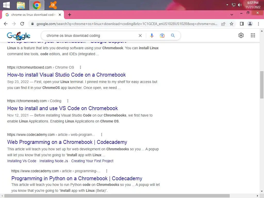Open the Chrome three-dot menu
The width and height of the screenshot is (264, 198).
[258, 24]
